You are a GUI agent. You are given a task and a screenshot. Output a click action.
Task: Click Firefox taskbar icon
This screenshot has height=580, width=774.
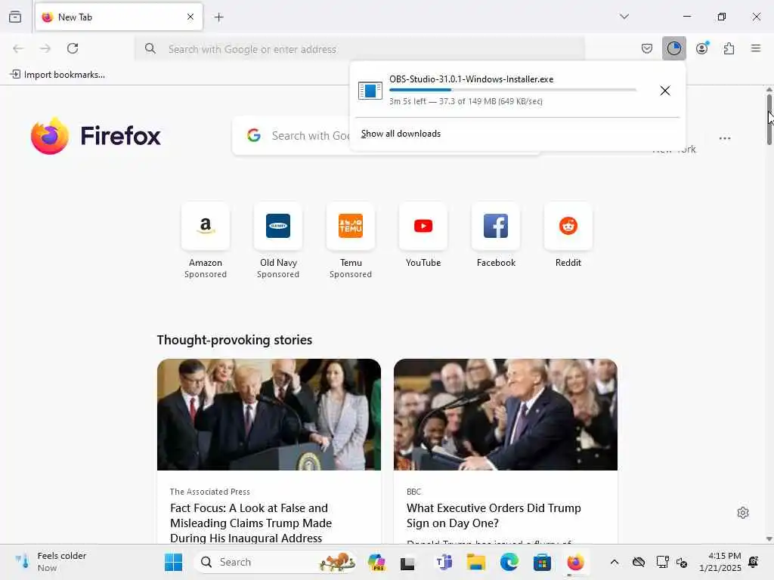coord(575,562)
